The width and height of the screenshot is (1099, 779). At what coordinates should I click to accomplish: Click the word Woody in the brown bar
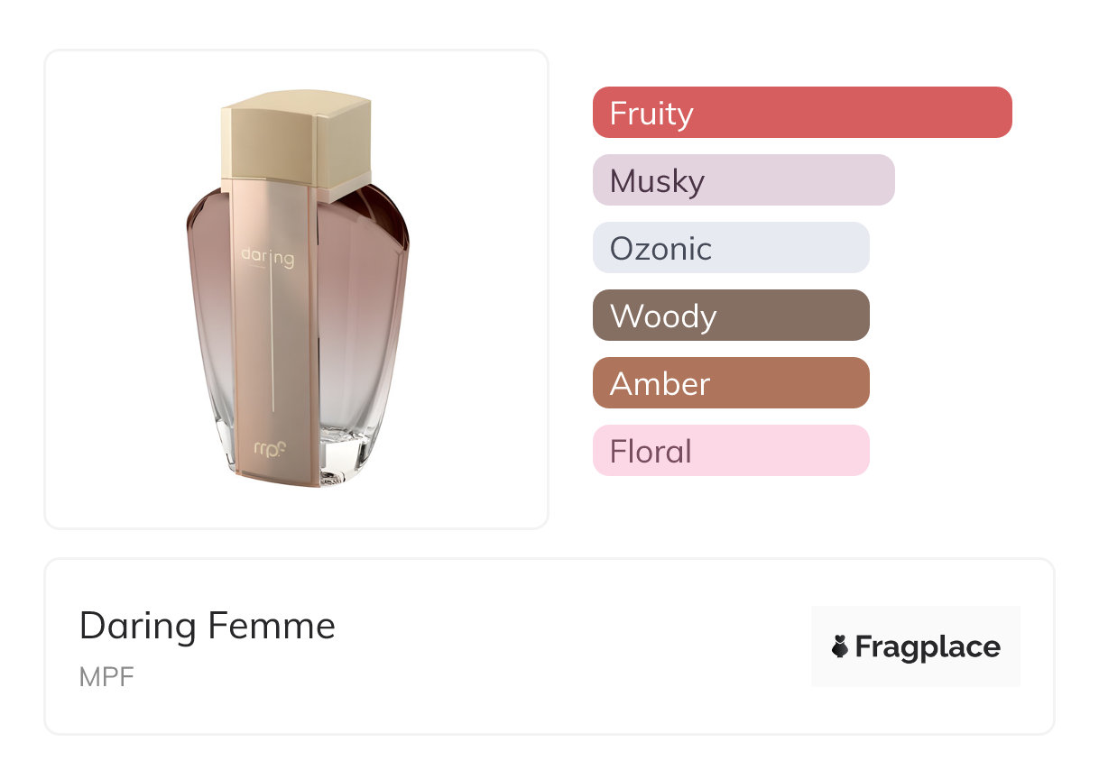[663, 316]
